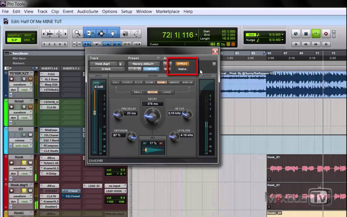Toggle BYPASS on D-Verb plugin
Viewport: 347px width, 217px height.
(x=182, y=64)
